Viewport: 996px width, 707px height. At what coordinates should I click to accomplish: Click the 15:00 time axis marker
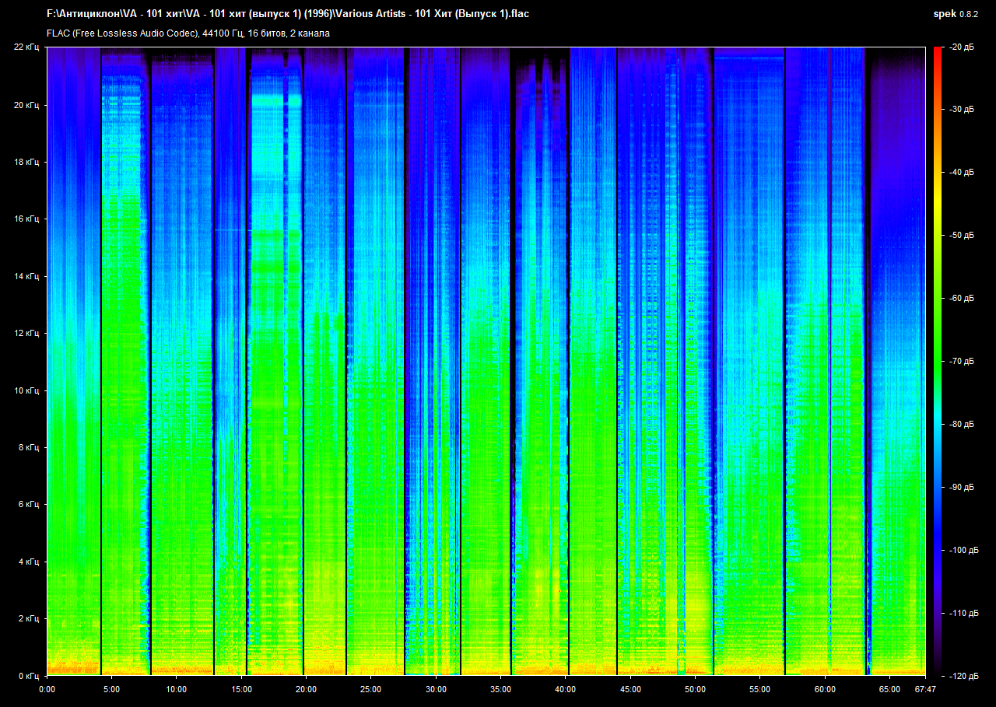[x=241, y=689]
